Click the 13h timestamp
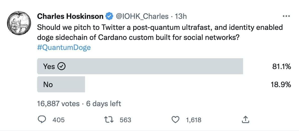The image size is (299, 131). click(x=181, y=17)
